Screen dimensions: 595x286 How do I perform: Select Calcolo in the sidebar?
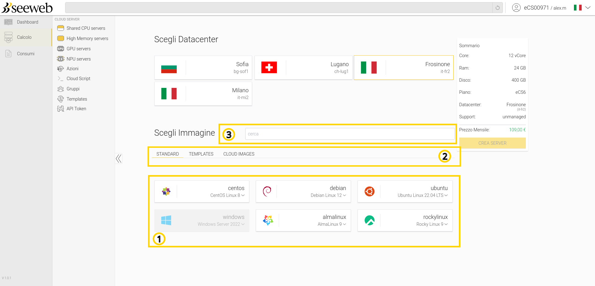click(26, 37)
